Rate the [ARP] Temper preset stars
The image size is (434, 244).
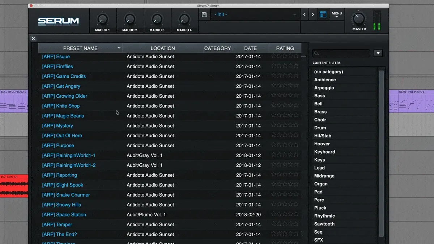tap(285, 224)
